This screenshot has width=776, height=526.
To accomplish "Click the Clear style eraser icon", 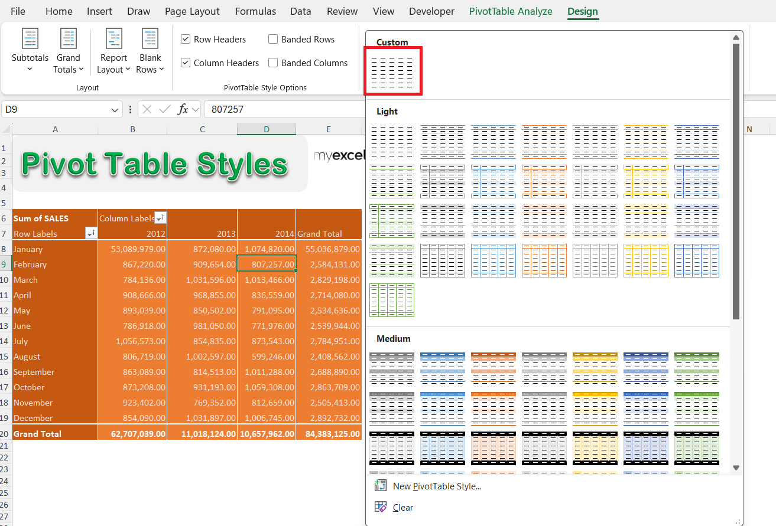I will point(381,507).
